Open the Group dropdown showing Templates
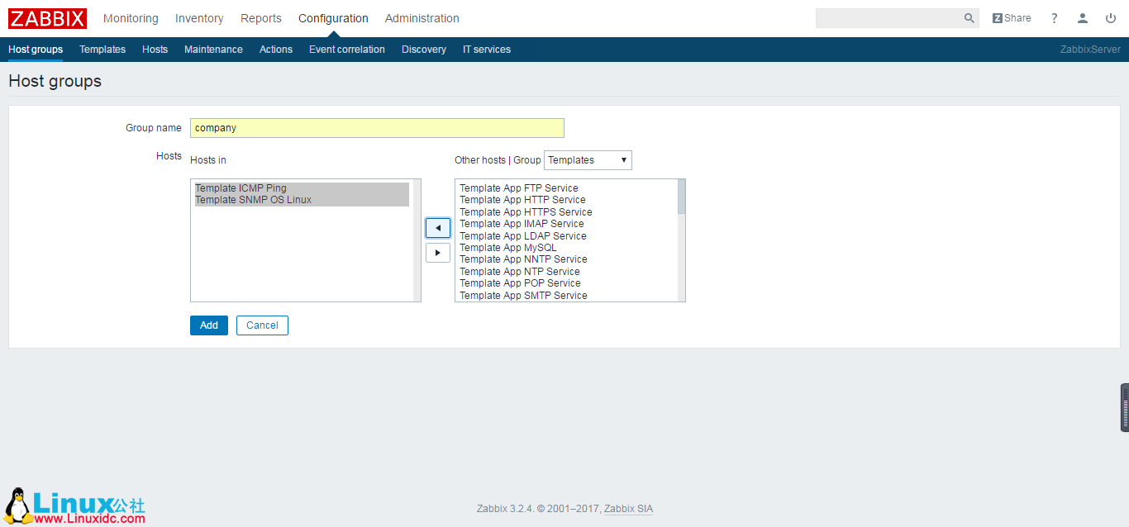This screenshot has width=1129, height=527. 587,159
